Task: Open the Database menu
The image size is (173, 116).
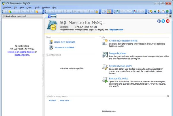Action: (7, 7)
